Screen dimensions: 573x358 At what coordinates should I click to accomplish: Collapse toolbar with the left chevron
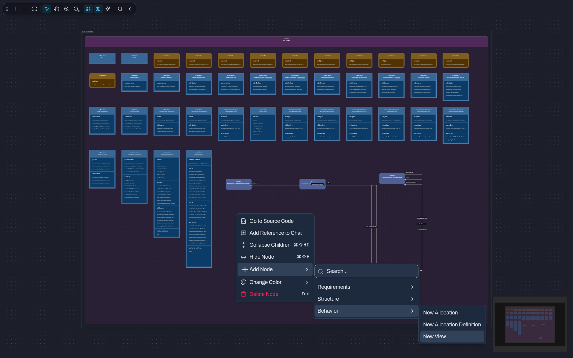[x=130, y=9]
